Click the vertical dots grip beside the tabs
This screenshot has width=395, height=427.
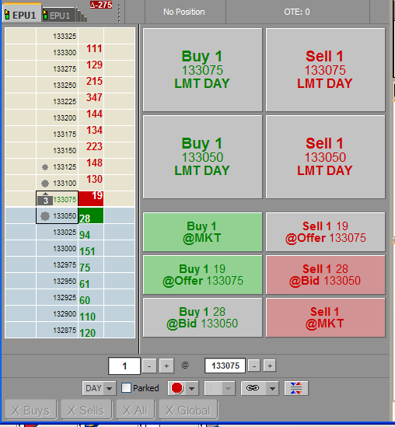[119, 13]
